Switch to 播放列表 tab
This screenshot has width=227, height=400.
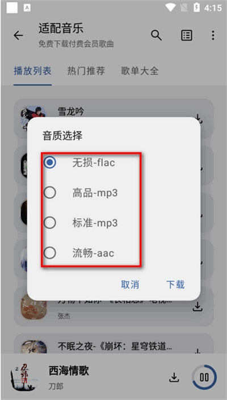click(32, 70)
